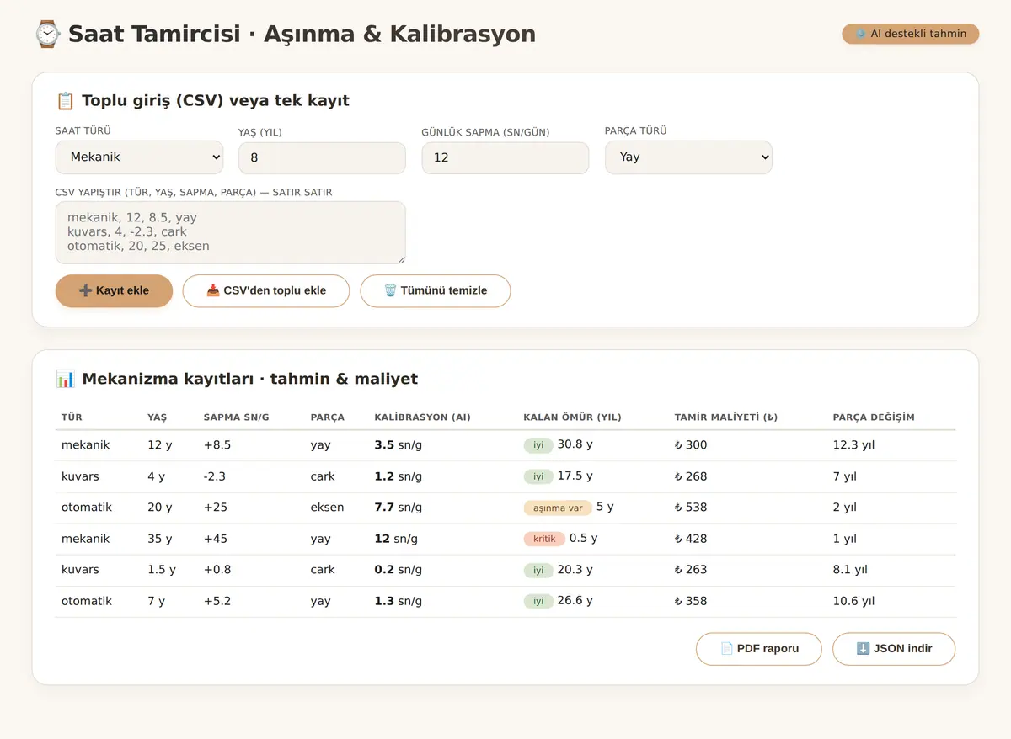Click the 12.3 yıl part change cell

[x=853, y=445]
